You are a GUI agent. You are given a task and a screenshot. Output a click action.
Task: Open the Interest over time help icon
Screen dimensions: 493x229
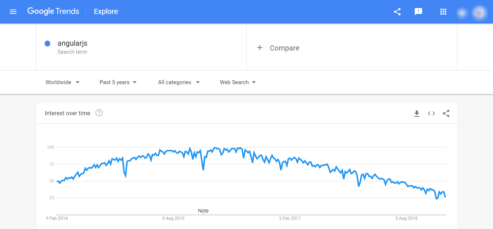click(x=99, y=113)
